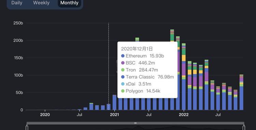
Task: Click the Terra Classic legend dot
Action: tap(123, 77)
